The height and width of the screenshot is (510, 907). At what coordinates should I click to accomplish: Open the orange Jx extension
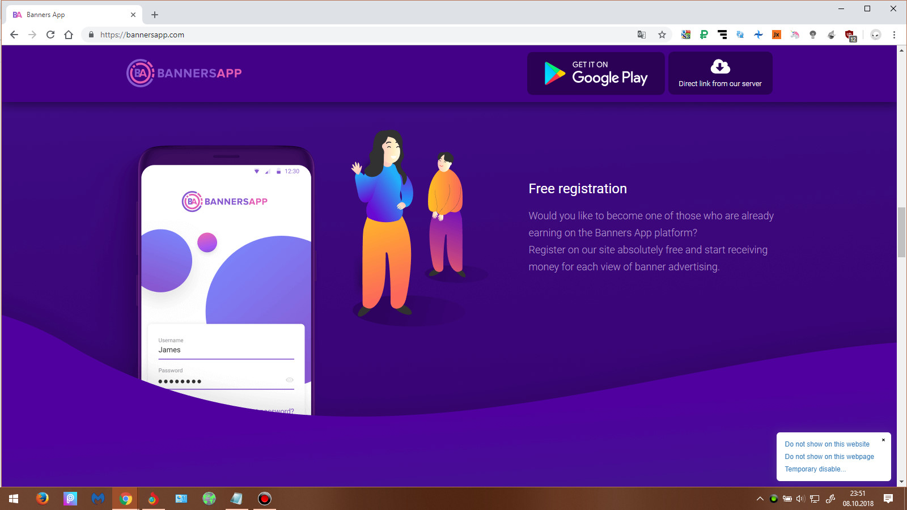pos(777,35)
